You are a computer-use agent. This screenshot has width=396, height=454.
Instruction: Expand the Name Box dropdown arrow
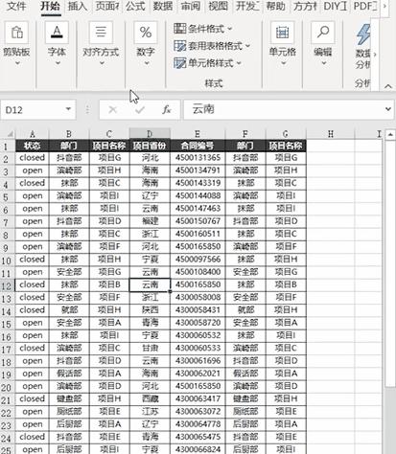(x=68, y=109)
